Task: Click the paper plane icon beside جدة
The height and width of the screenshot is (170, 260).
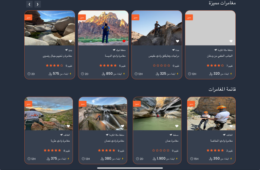Action: (173, 50)
